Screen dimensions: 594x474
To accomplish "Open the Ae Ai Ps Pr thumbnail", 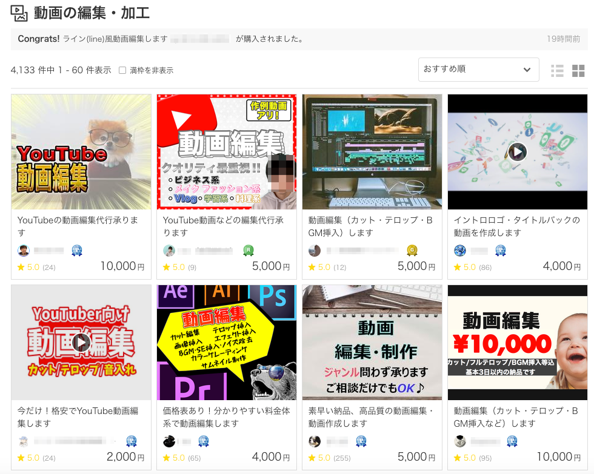I will point(227,343).
